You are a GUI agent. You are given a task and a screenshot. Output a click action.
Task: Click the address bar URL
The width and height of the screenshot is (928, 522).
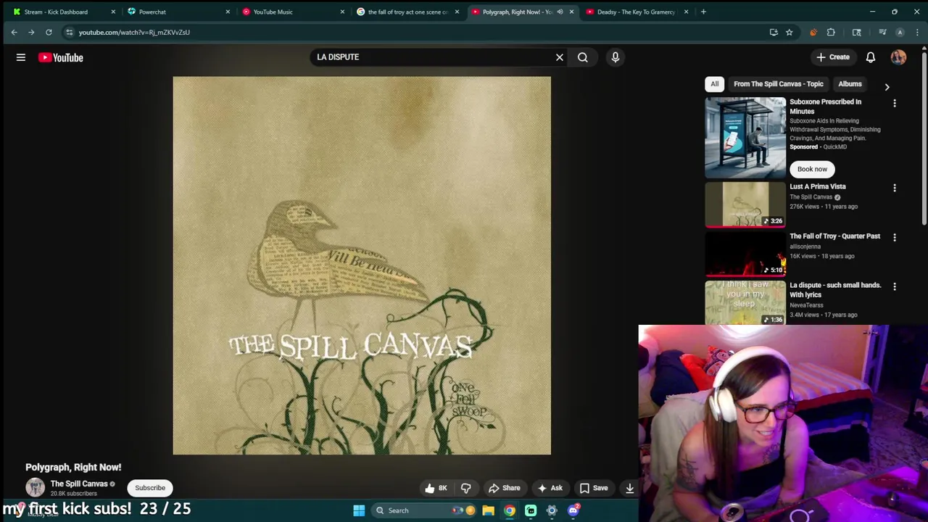point(134,32)
